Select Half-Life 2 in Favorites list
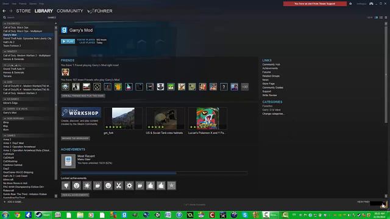The image size is (390, 219). pyautogui.click(x=9, y=42)
